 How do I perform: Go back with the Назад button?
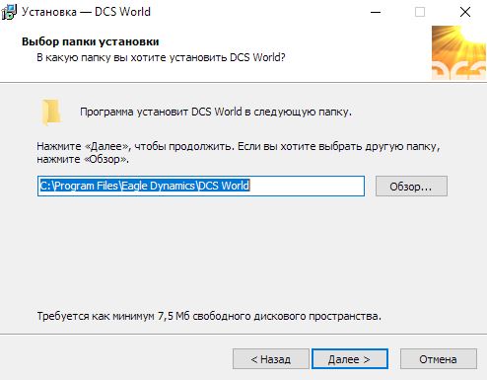tap(271, 359)
